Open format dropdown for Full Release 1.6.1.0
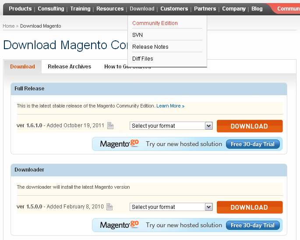This screenshot has height=240, width=300. [171, 126]
